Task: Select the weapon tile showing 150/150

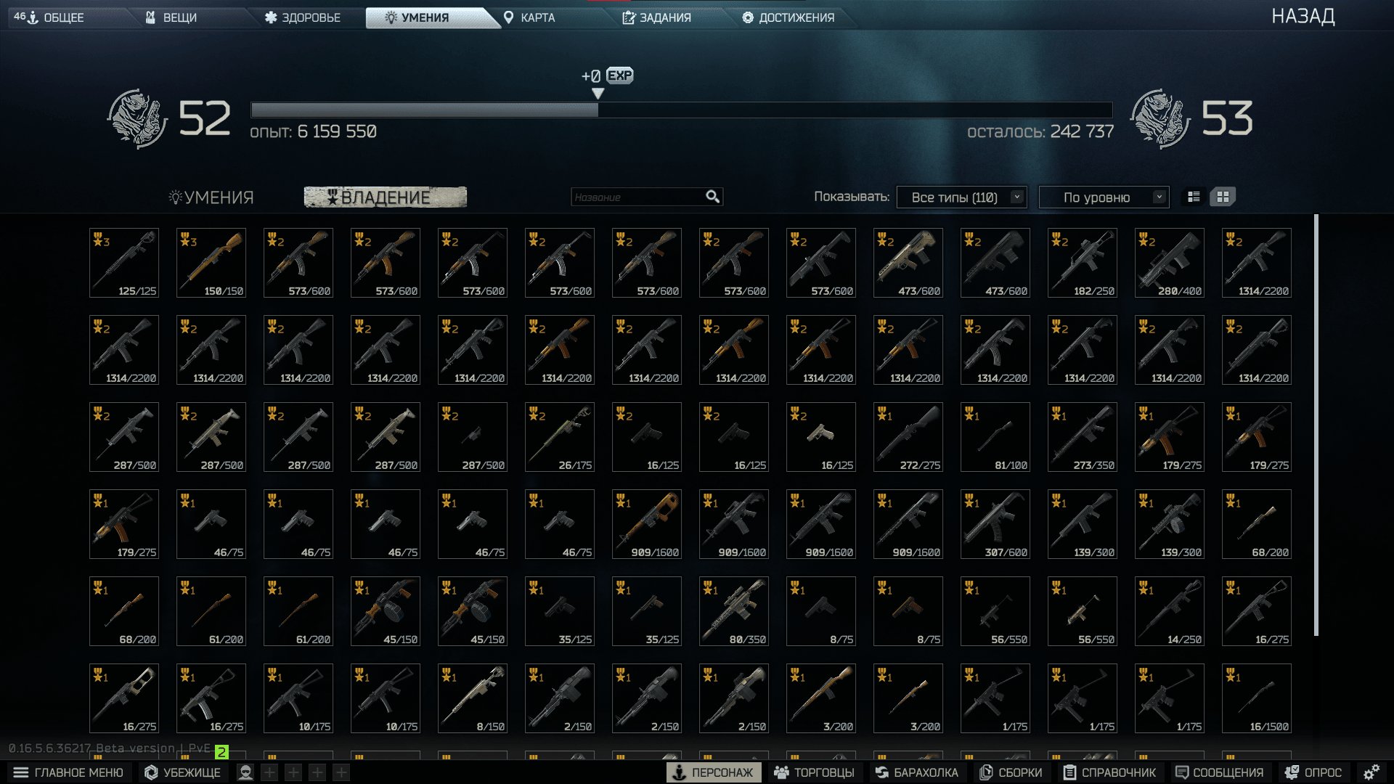Action: pos(211,263)
